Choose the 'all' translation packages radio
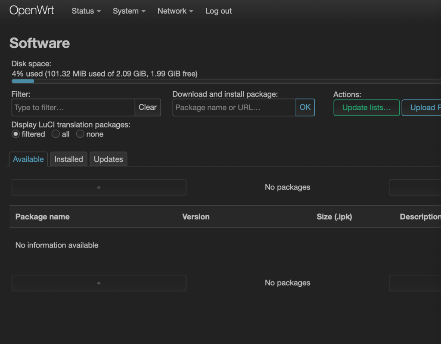The image size is (441, 344). pyautogui.click(x=56, y=134)
